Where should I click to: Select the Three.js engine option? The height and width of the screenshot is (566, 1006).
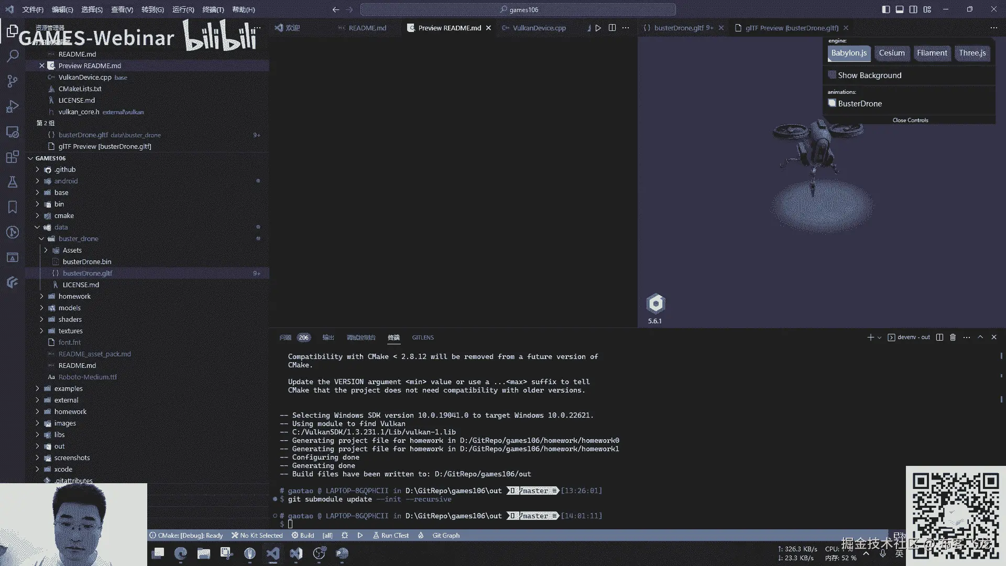coord(972,53)
